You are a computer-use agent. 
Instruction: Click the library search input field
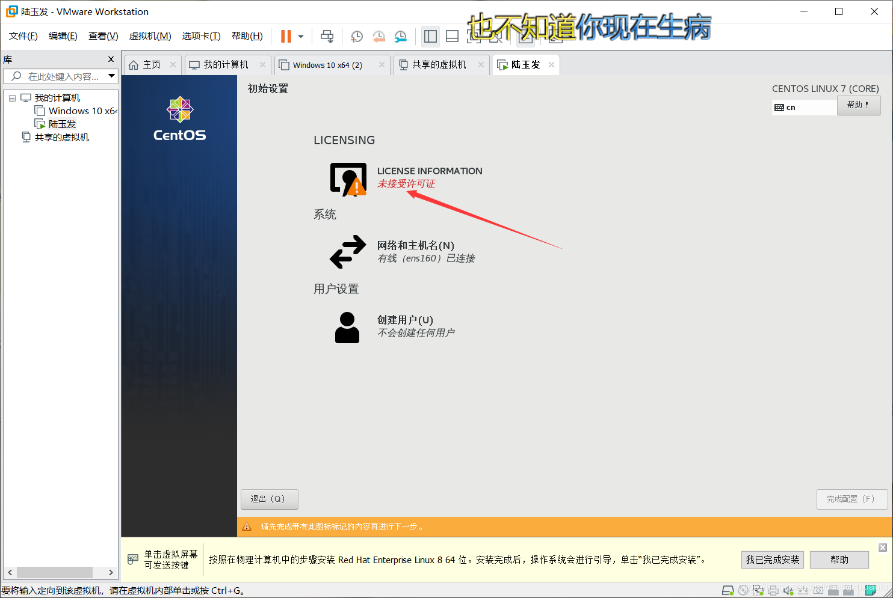coord(60,76)
